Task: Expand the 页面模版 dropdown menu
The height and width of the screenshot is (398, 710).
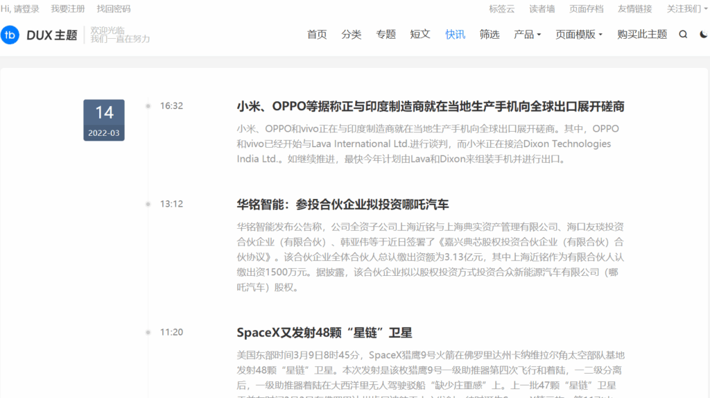Action: coord(579,35)
